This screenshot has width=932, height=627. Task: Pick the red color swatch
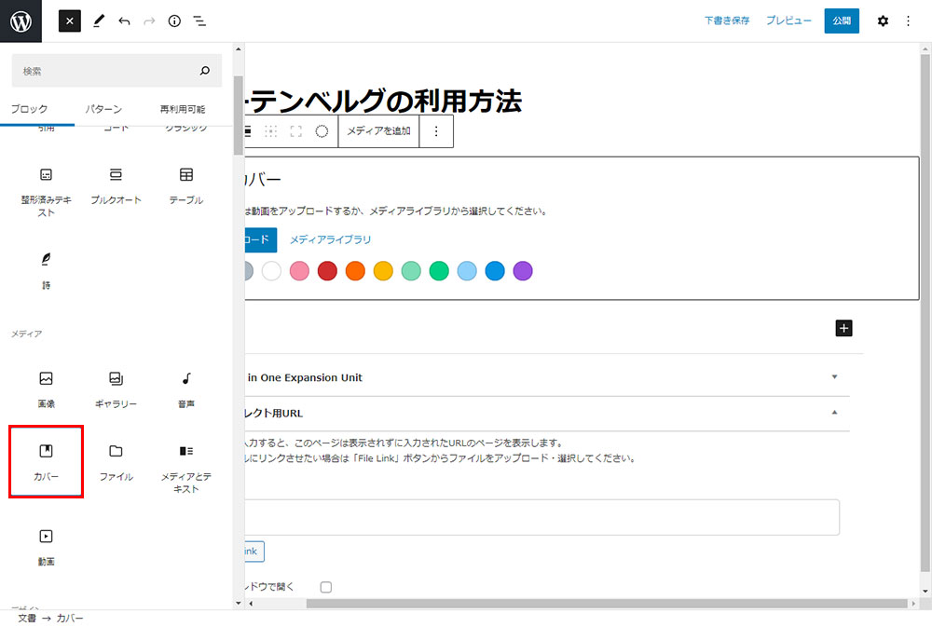coord(327,271)
